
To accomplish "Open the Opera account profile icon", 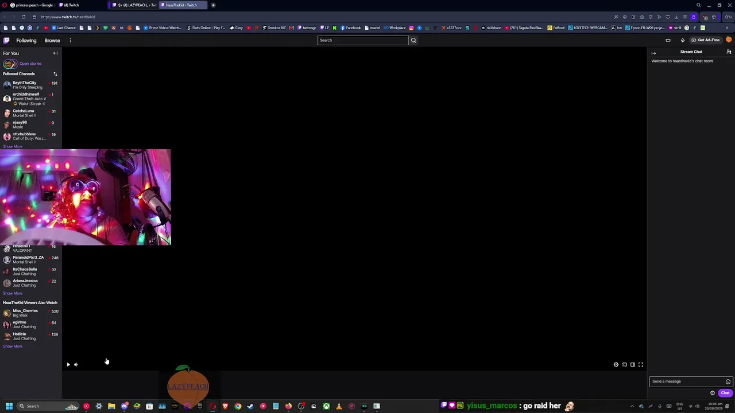I will pyautogui.click(x=694, y=17).
